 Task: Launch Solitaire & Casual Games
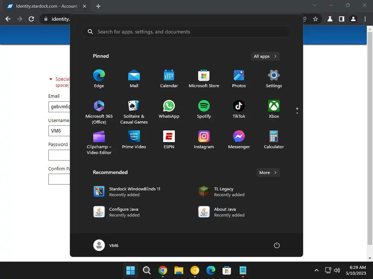(134, 112)
